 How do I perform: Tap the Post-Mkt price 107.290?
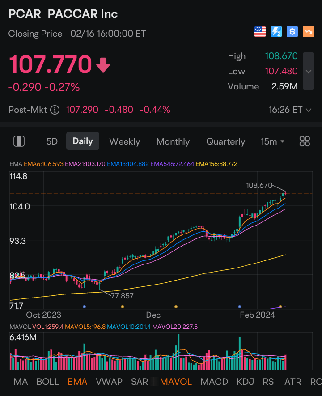point(82,110)
